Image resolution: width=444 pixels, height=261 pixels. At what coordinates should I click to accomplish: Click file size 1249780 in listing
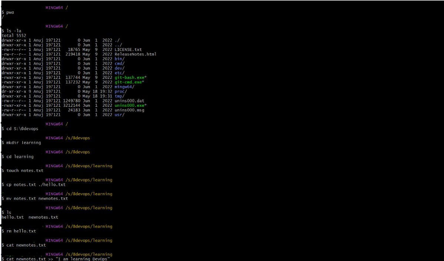click(72, 101)
